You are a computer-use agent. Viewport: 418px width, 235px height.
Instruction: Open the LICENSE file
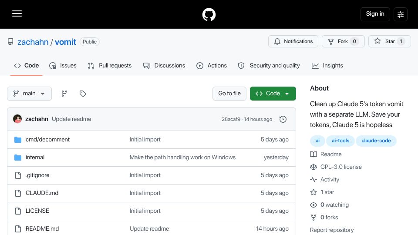coord(37,211)
